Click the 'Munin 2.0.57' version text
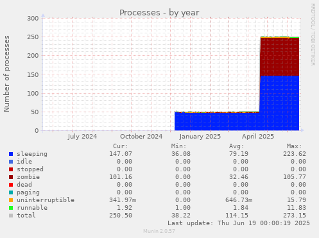 159,231
